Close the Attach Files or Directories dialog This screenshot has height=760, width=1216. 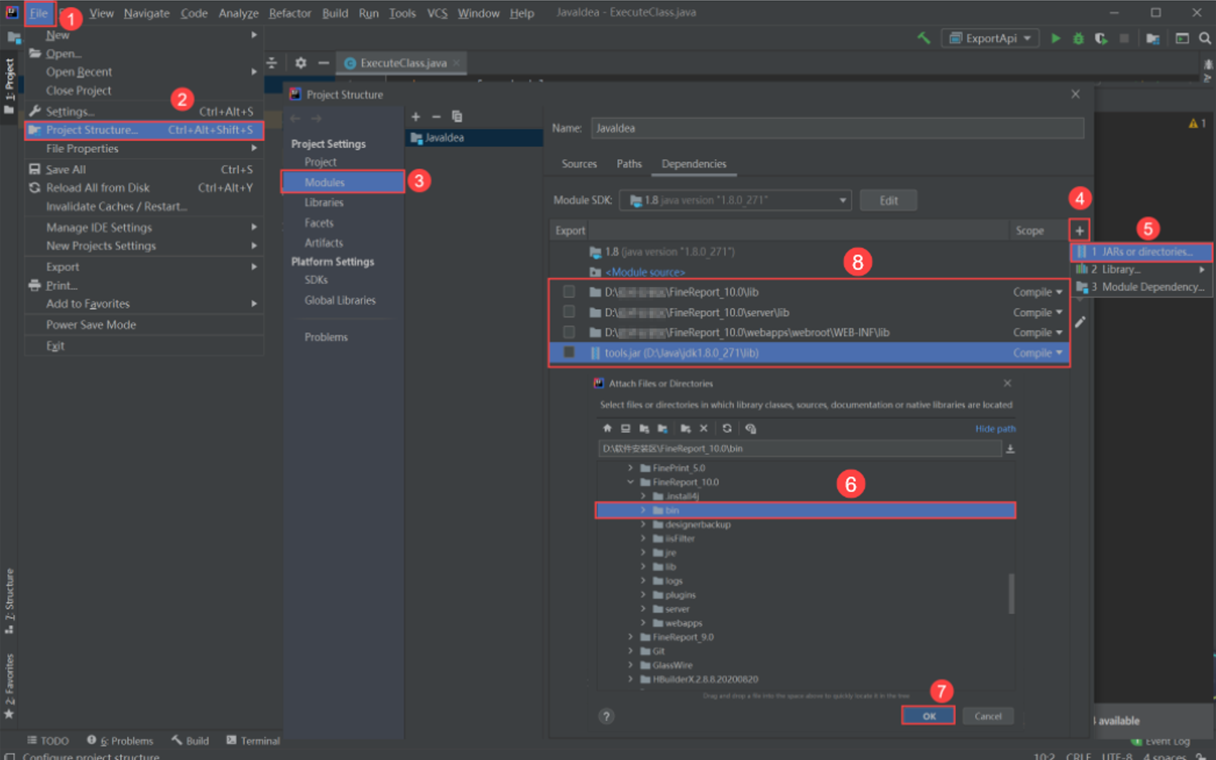(1007, 383)
